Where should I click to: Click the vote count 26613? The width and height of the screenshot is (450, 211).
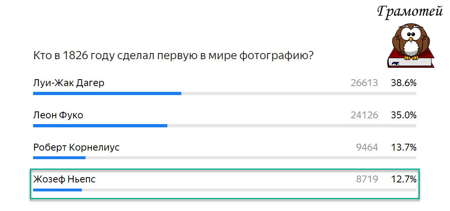[364, 83]
